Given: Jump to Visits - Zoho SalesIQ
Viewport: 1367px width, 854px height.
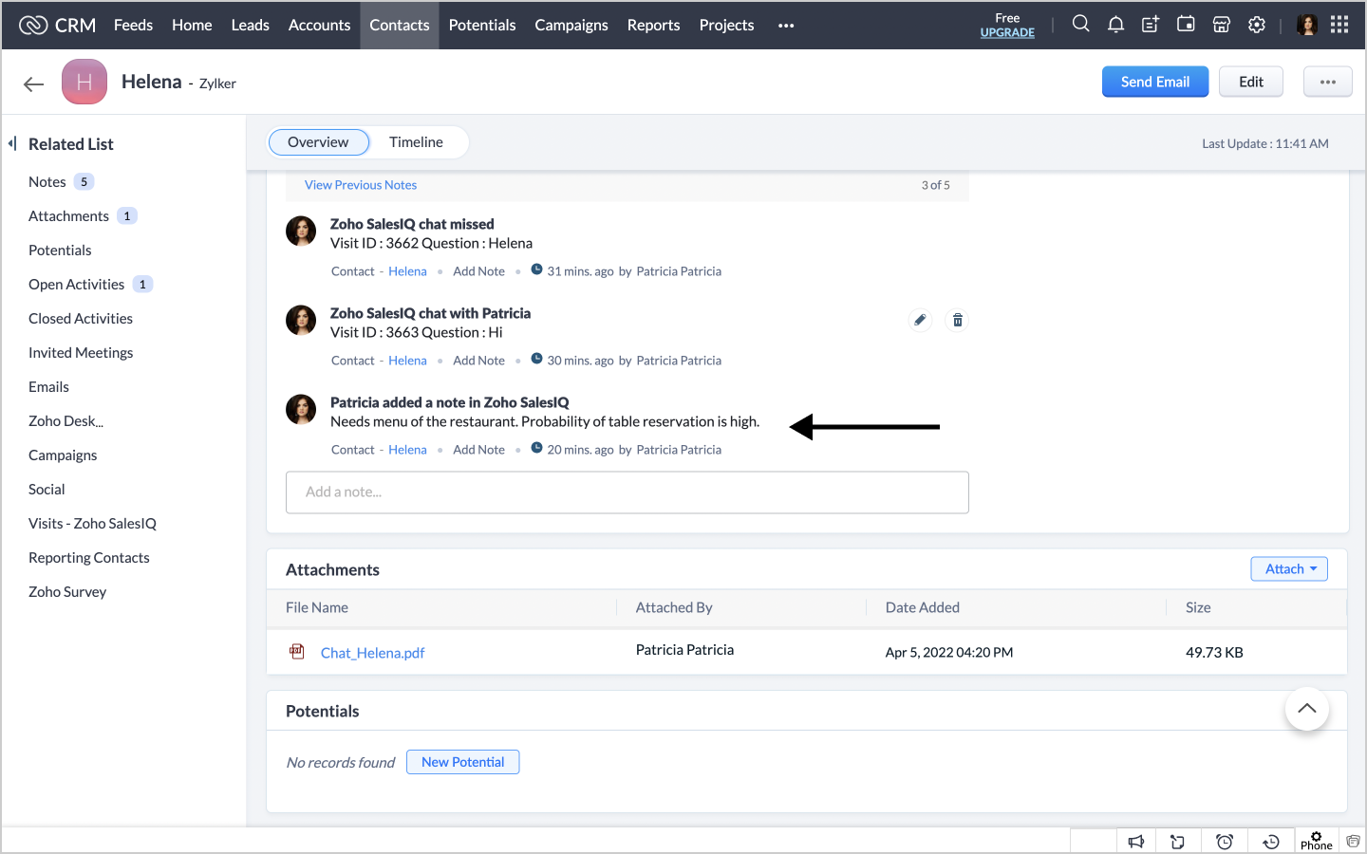Looking at the screenshot, I should 93,524.
